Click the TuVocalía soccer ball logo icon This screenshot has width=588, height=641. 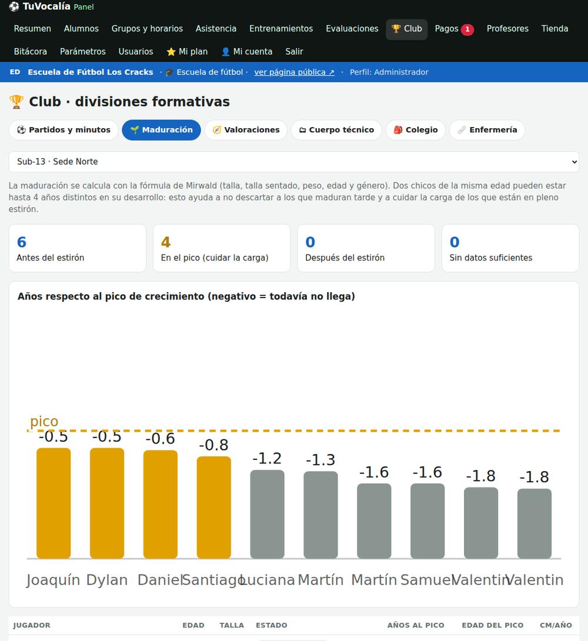tap(14, 6)
